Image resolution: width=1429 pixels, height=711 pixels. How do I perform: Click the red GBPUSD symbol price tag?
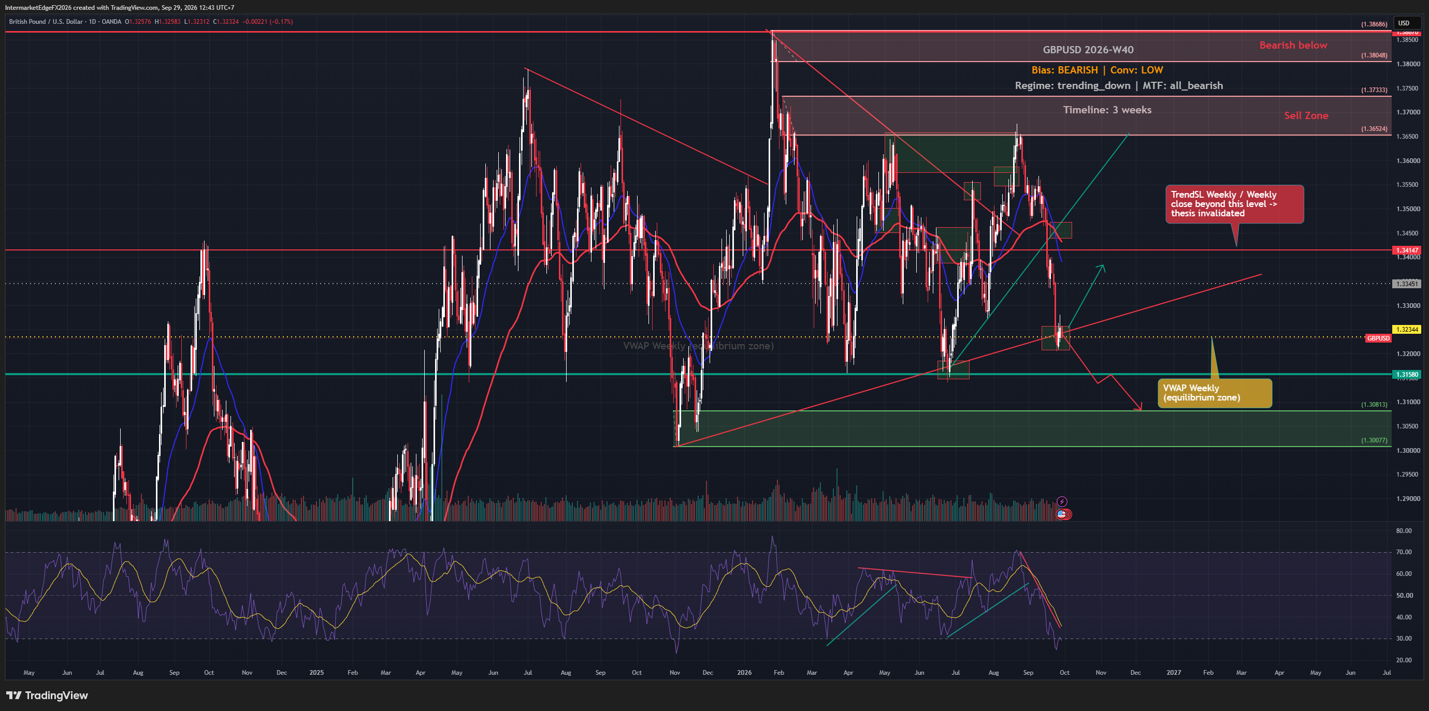[x=1378, y=338]
